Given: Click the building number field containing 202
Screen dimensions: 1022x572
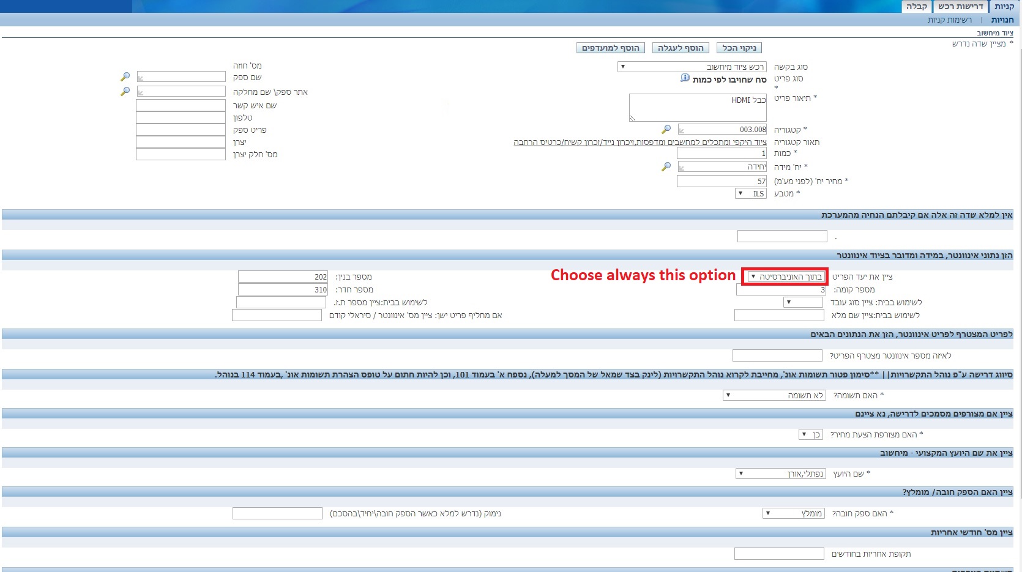Looking at the screenshot, I should [283, 277].
